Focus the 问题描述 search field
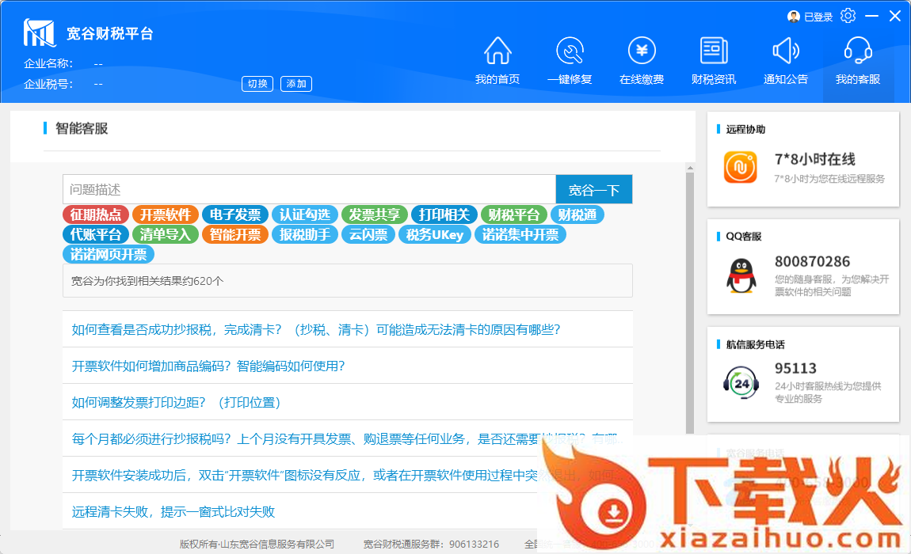The height and width of the screenshot is (554, 911). (x=309, y=190)
